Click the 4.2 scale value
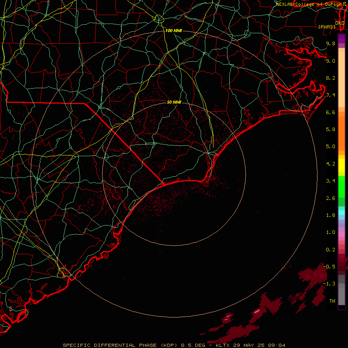The image size is (348, 348). tap(331, 164)
